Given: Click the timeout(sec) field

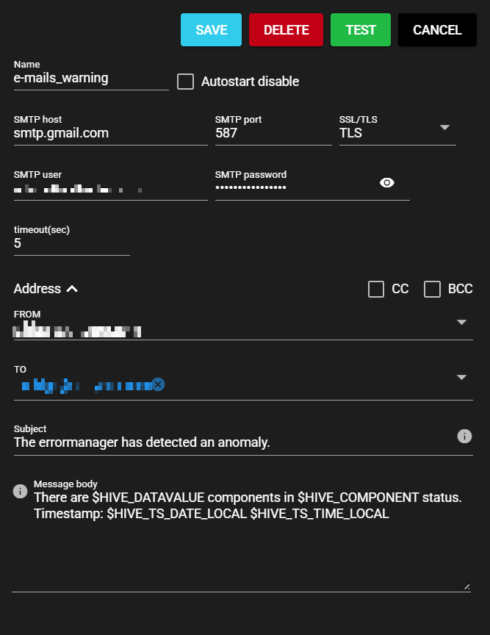Looking at the screenshot, I should (x=71, y=243).
